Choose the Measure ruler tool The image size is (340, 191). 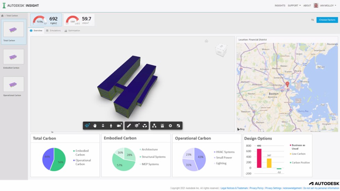click(x=129, y=125)
